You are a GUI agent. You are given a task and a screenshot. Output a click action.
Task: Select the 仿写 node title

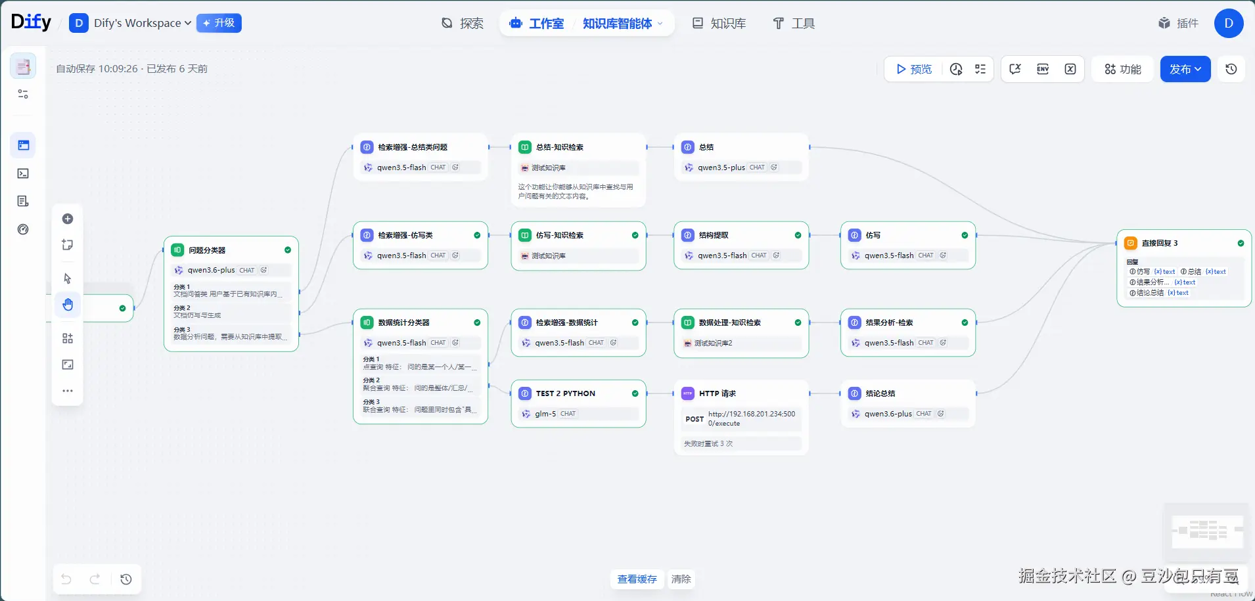pyautogui.click(x=873, y=235)
